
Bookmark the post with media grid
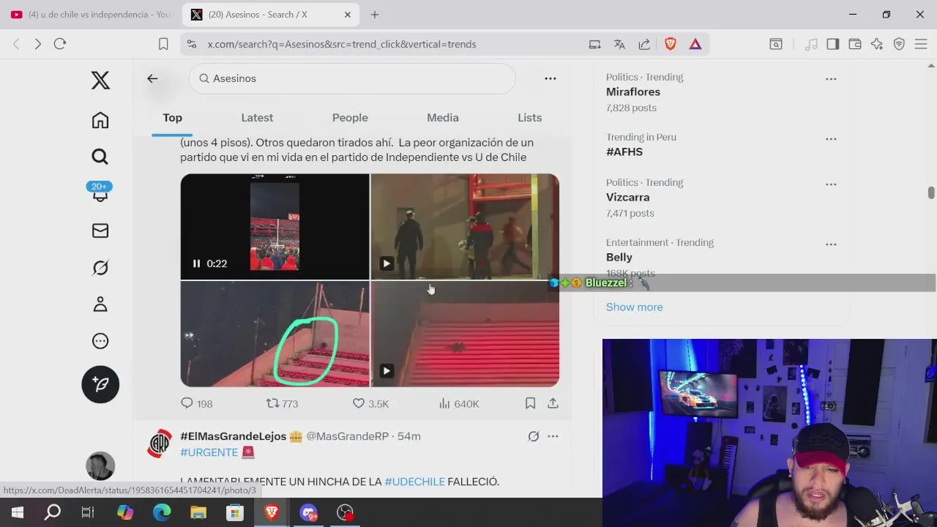click(530, 403)
